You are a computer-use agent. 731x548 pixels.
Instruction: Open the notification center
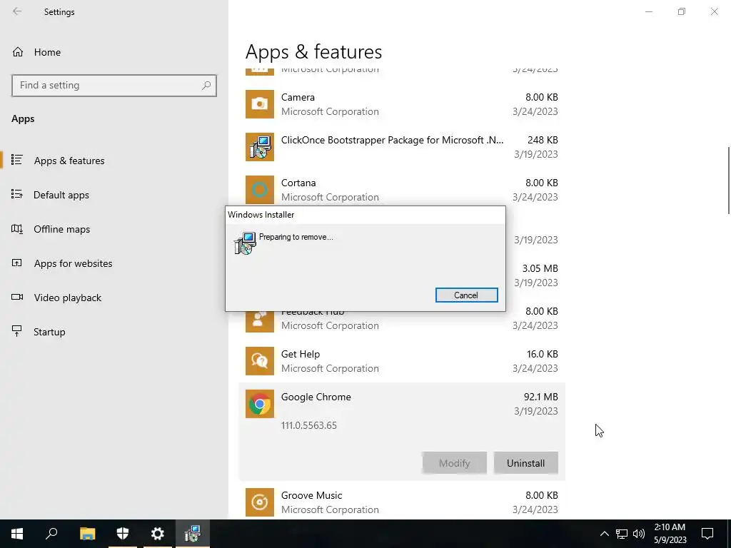point(707,534)
